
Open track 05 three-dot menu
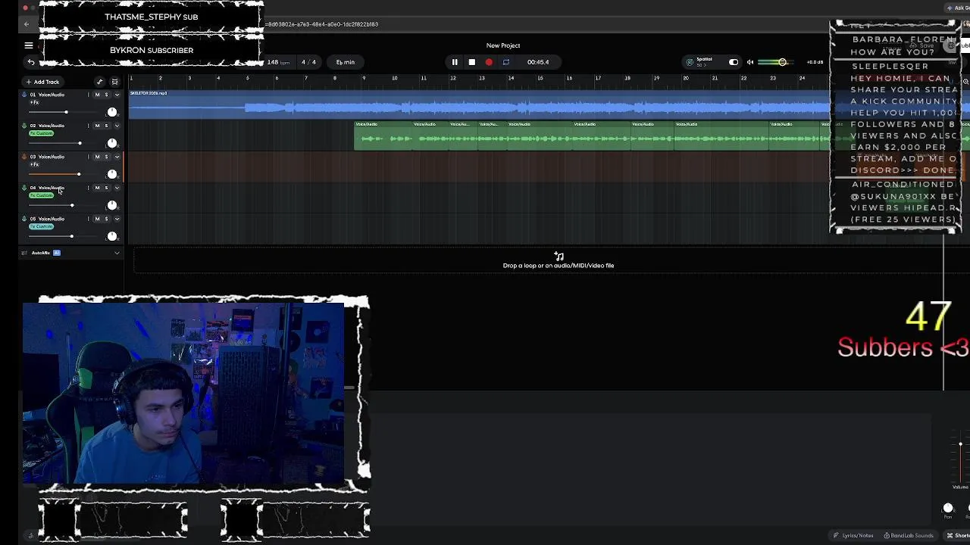coord(88,219)
